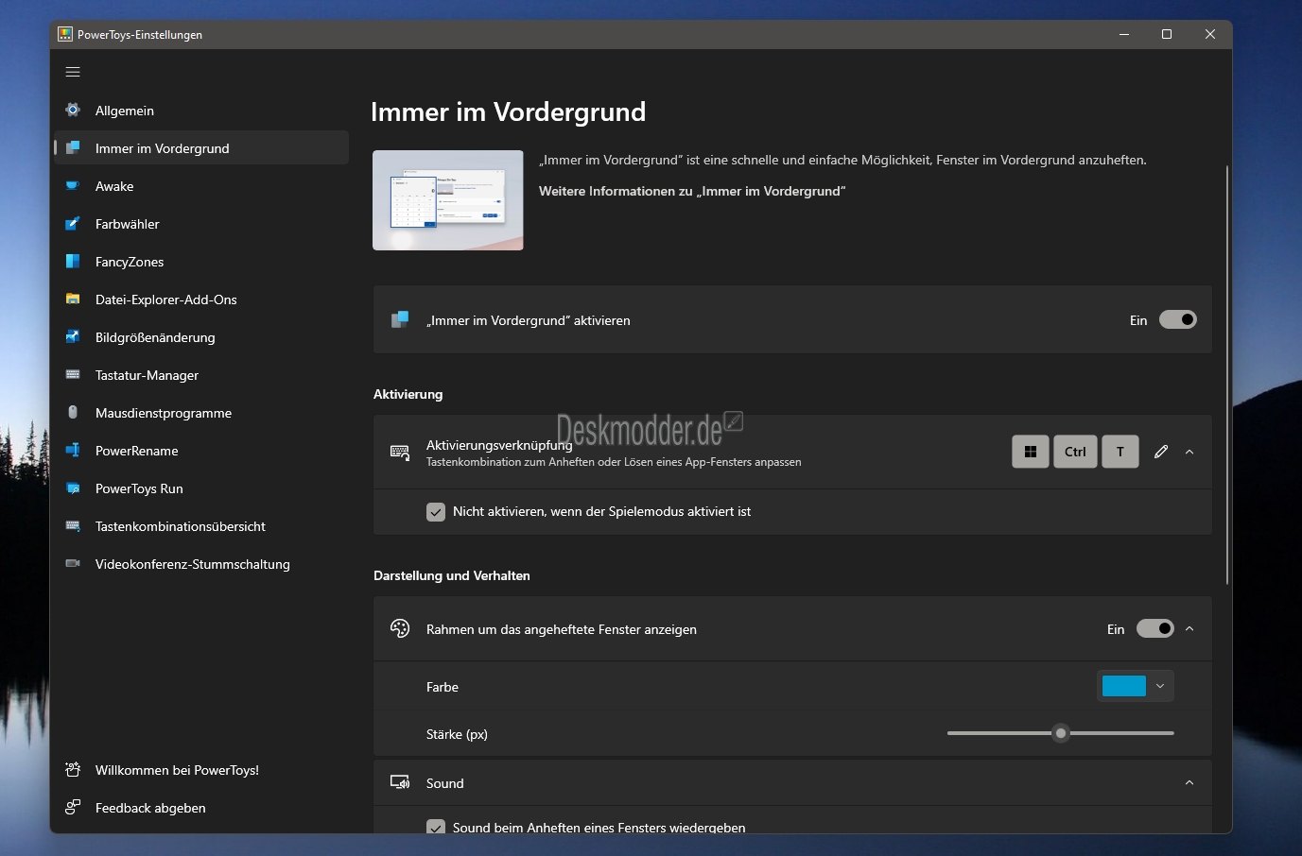Click the PowerToys Run icon
The height and width of the screenshot is (856, 1302).
coord(73,488)
